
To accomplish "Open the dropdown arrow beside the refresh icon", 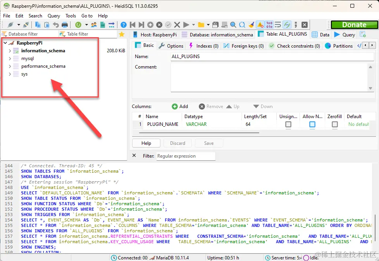I will tap(86, 25).
